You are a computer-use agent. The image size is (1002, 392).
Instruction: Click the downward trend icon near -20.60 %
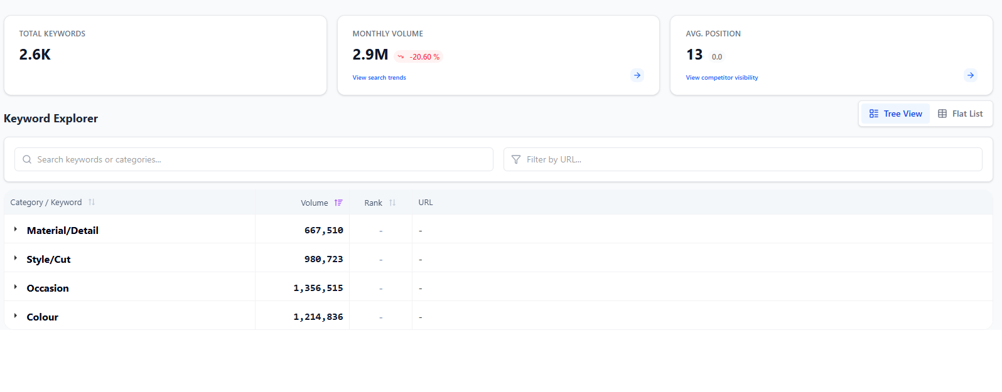(401, 56)
